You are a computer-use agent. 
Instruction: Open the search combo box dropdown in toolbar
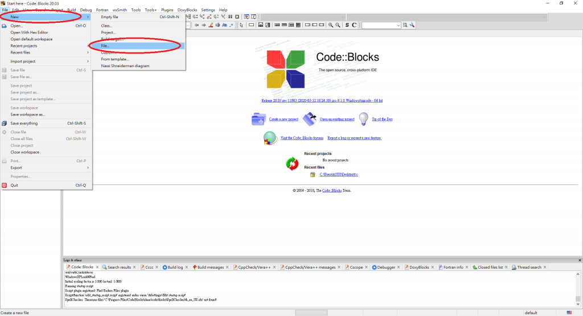[x=398, y=25]
